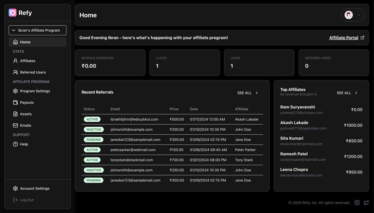Click the Refy logo icon
The height and width of the screenshot is (213, 374).
(x=13, y=13)
